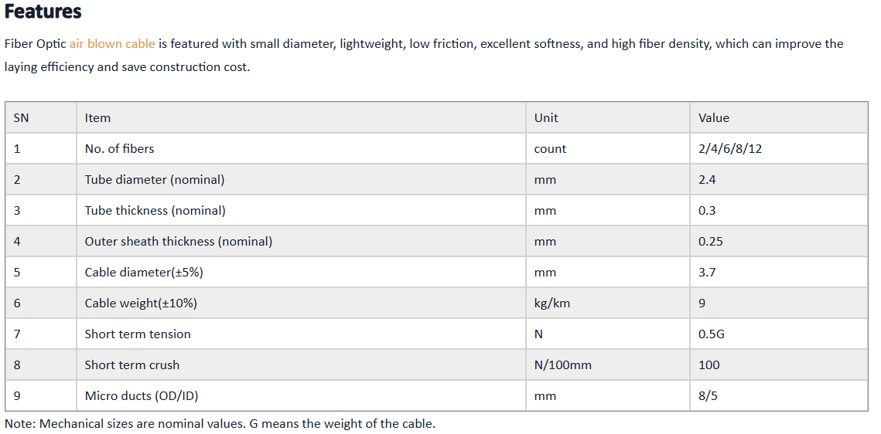Click the 8/5 value cell
Image resolution: width=881 pixels, height=434 pixels.
pos(779,395)
